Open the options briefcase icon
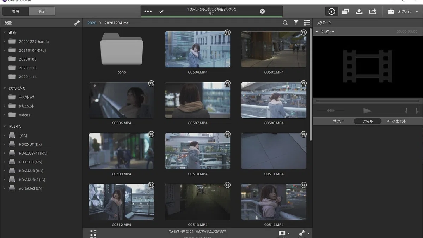Screen dimensions: 423x238 pyautogui.click(x=391, y=11)
